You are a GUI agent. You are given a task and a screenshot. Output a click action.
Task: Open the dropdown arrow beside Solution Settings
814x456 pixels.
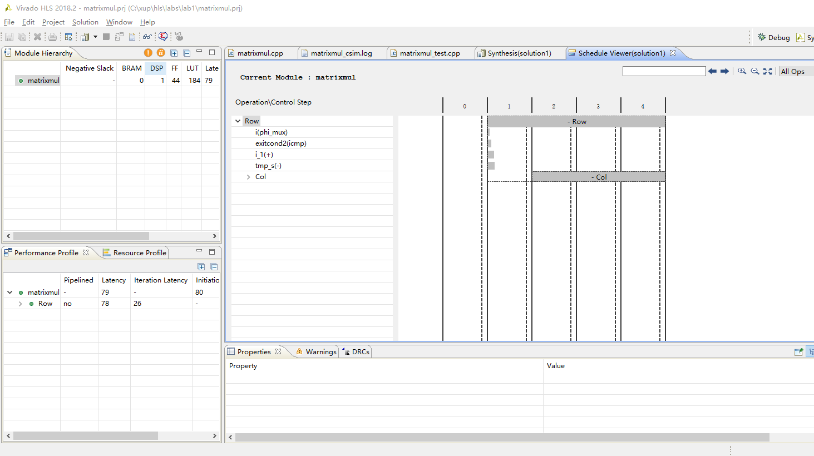pyautogui.click(x=95, y=37)
